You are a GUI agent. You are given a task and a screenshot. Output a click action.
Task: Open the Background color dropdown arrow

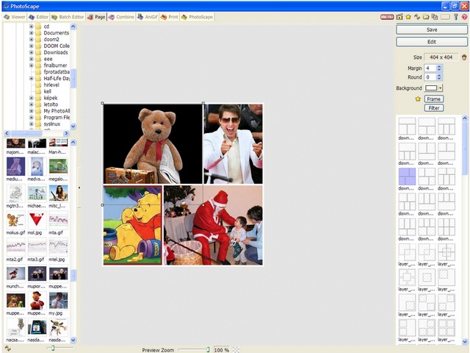[440, 88]
